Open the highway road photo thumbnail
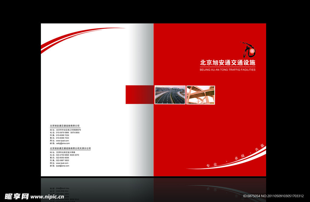310x202 pixels. [x=170, y=95]
